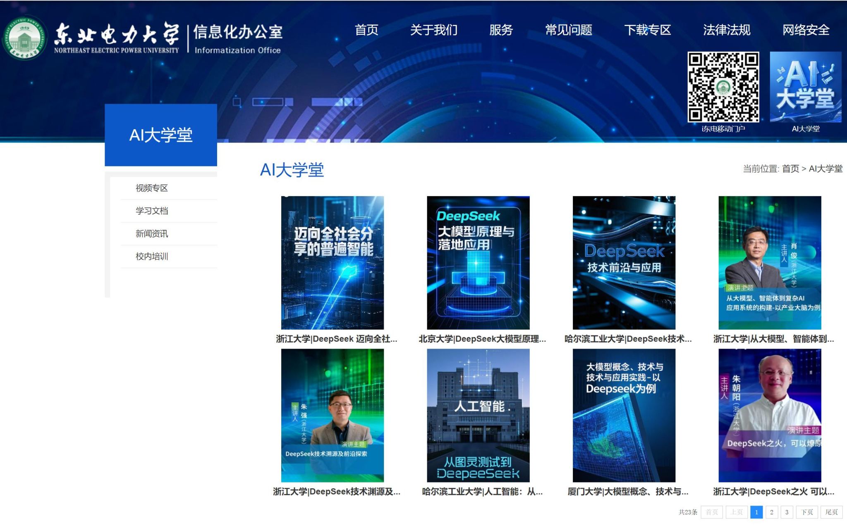This screenshot has height=525, width=847.
Task: Open the 朱强 speaker lecture thumbnail
Action: click(x=333, y=415)
